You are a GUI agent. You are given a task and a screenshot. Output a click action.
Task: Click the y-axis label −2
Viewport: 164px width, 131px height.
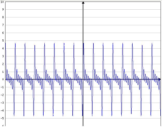coord(2,95)
